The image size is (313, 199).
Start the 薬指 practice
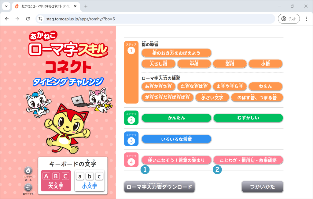click(x=230, y=64)
